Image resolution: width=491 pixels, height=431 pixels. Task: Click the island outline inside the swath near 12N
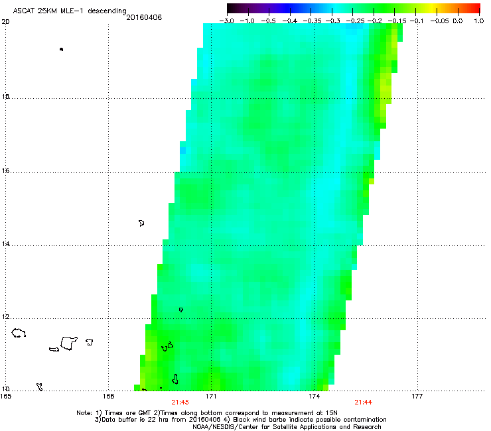(180, 310)
